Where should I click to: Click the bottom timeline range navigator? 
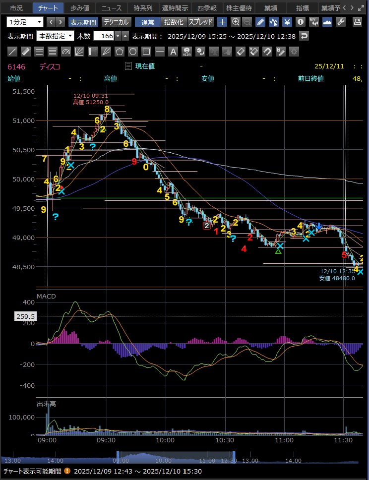175,459
